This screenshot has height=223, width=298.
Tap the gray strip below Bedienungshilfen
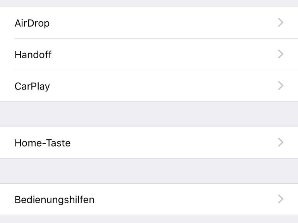coord(149,219)
